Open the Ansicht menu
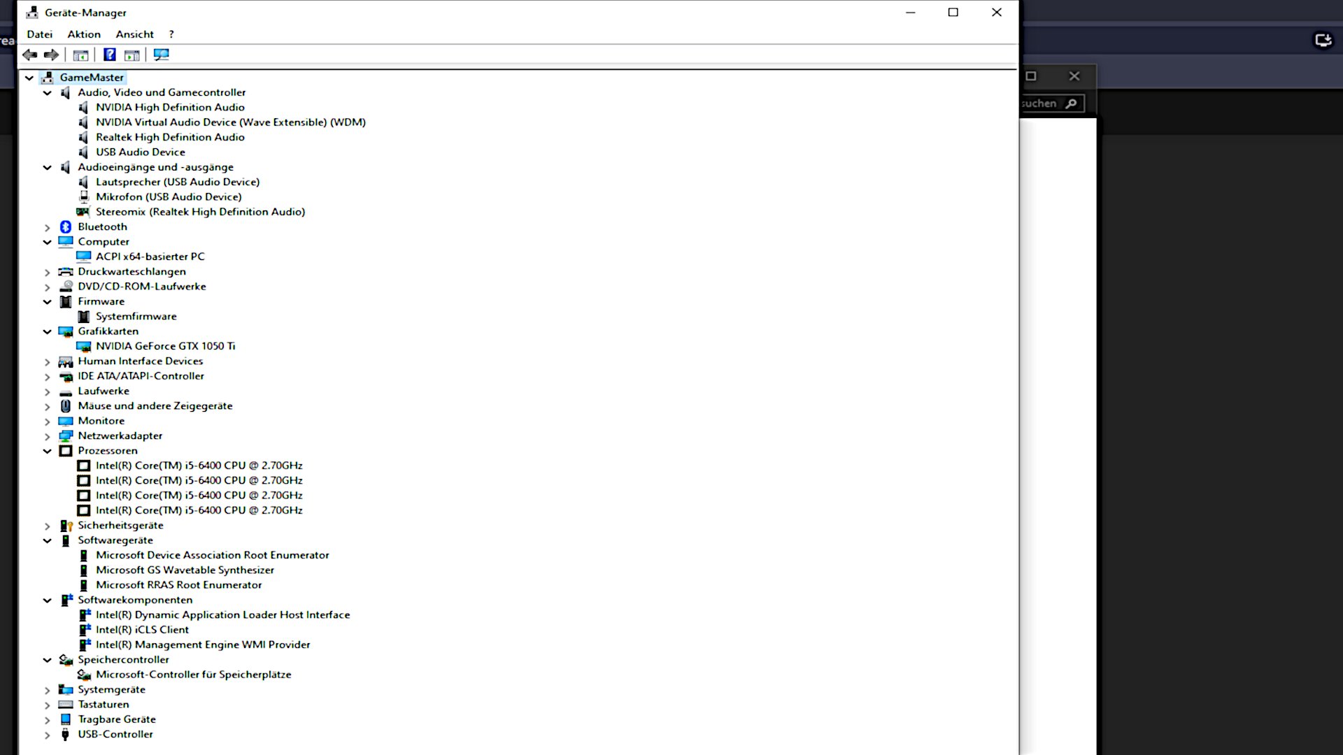This screenshot has width=1343, height=755. 134,34
